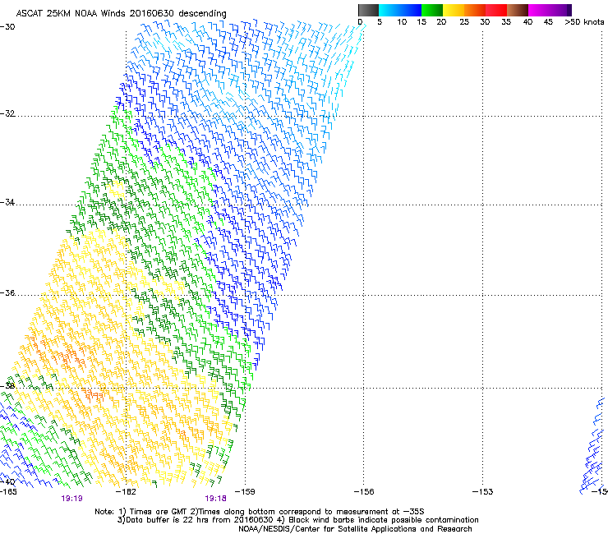The height and width of the screenshot is (534, 608).
Task: Click the red 30-35 knots legend segment
Action: coord(496,10)
